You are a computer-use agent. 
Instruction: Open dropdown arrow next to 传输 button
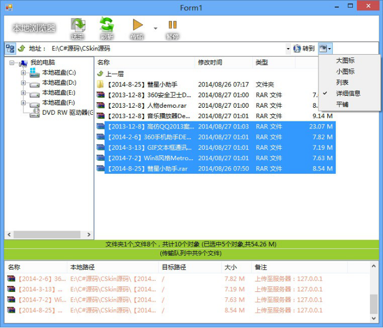coord(155,28)
